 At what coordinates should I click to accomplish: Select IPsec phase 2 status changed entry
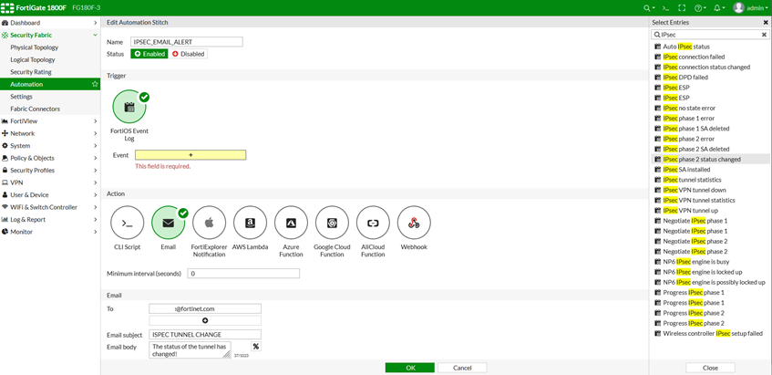point(702,159)
